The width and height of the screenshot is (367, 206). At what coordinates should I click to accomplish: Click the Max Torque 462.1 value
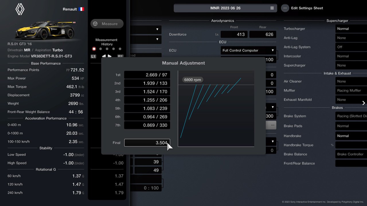point(75,87)
